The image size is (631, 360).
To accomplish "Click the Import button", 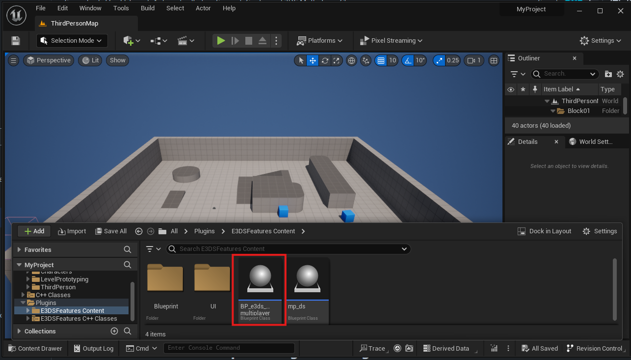I will (x=72, y=231).
